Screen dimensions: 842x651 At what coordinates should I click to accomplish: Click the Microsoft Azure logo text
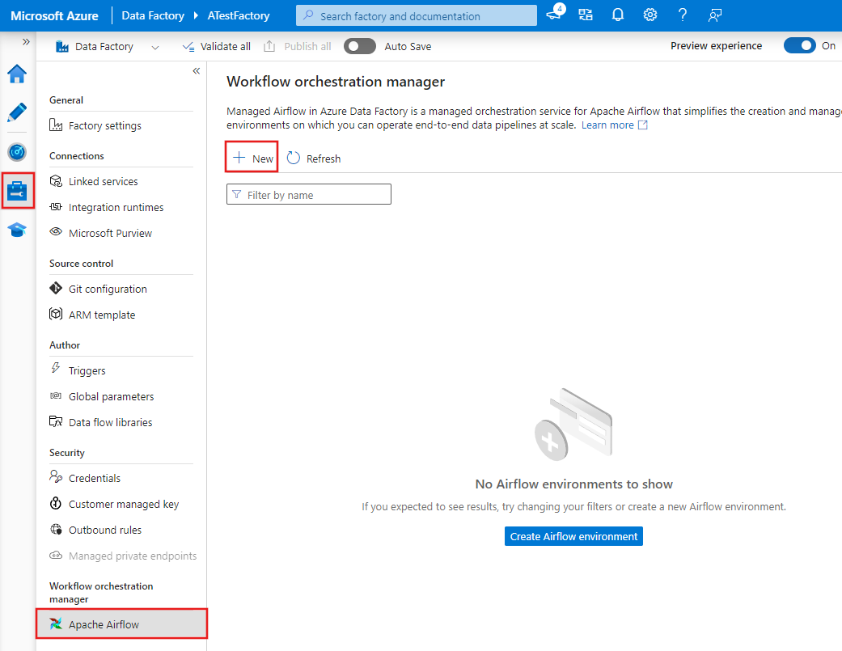click(x=54, y=16)
